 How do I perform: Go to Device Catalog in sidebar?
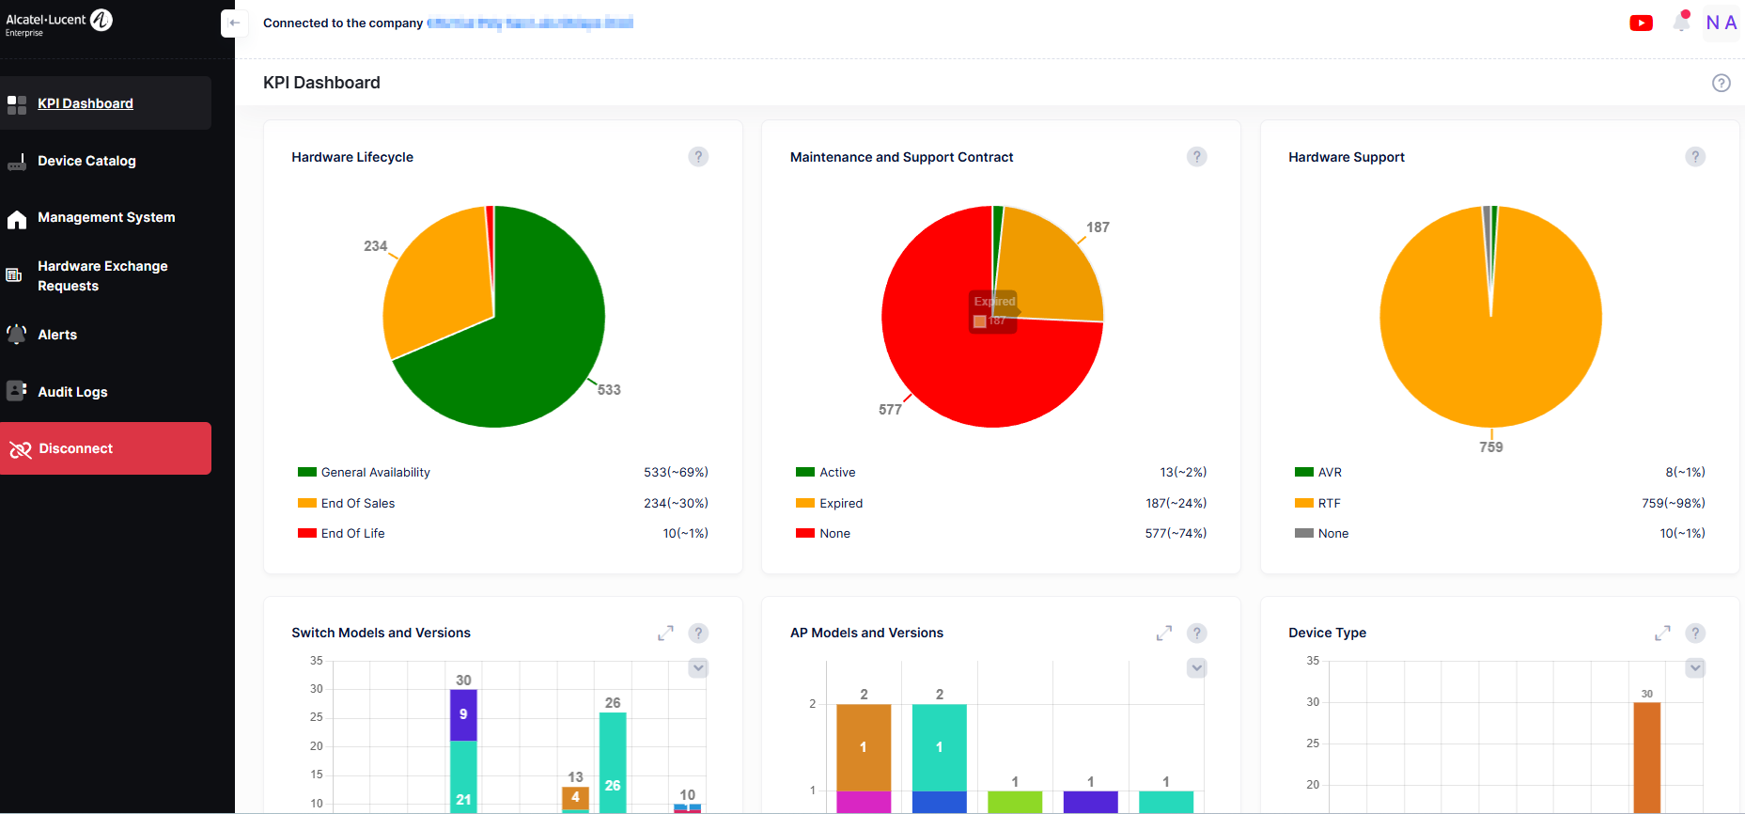pyautogui.click(x=86, y=161)
